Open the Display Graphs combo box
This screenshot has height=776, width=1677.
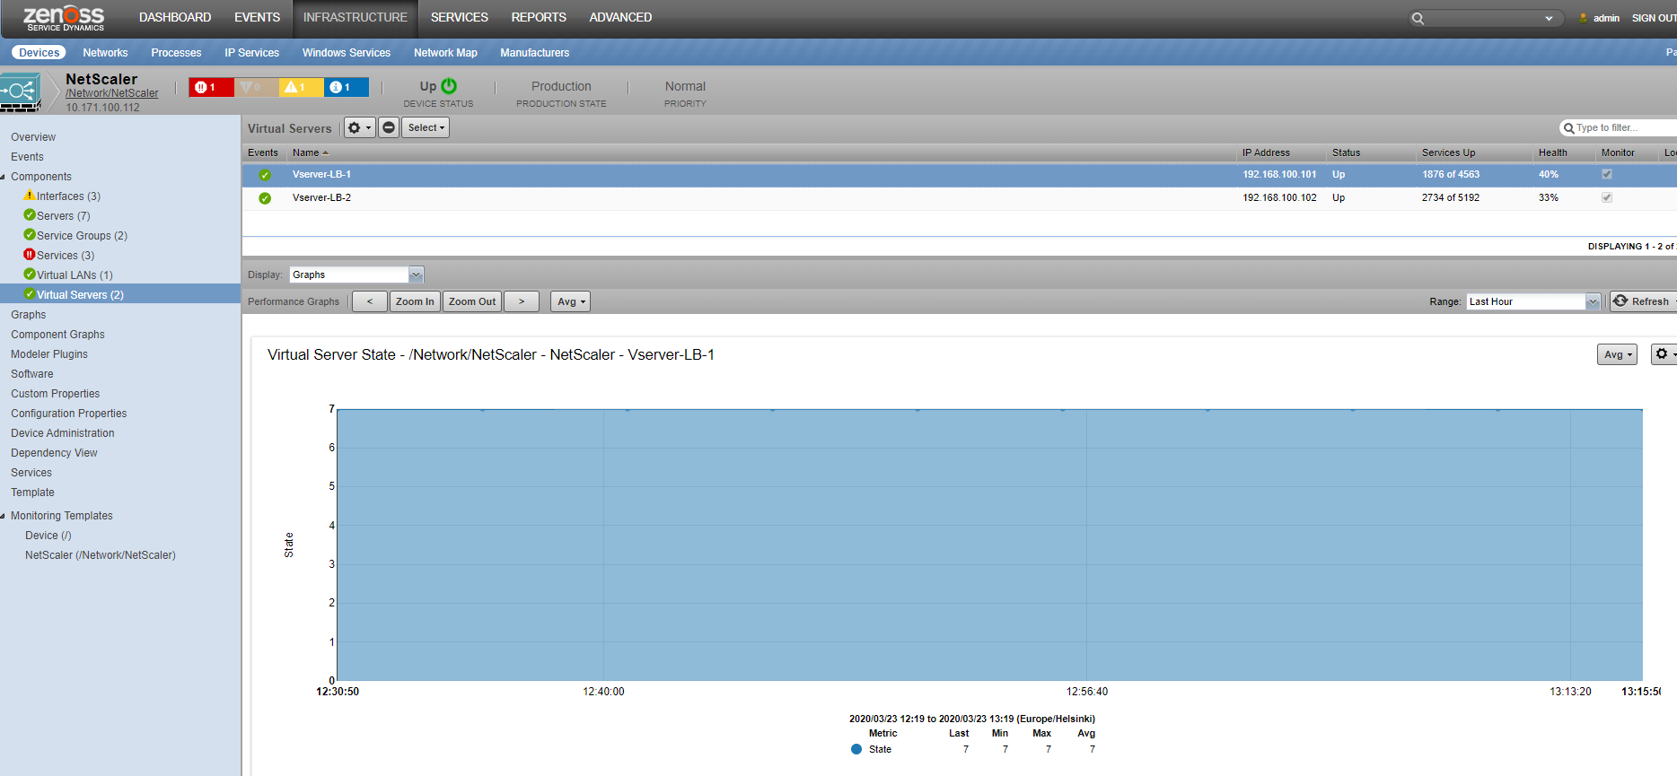pyautogui.click(x=356, y=275)
